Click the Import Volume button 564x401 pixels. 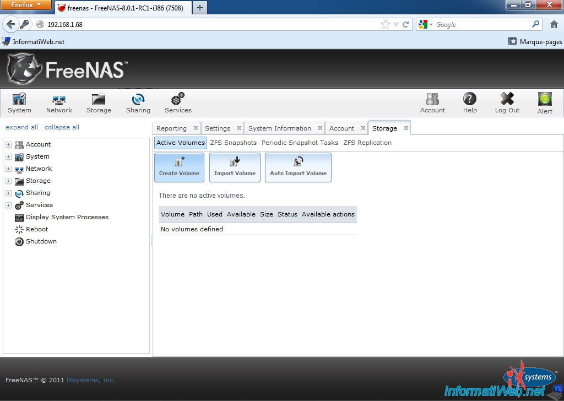[x=235, y=167]
